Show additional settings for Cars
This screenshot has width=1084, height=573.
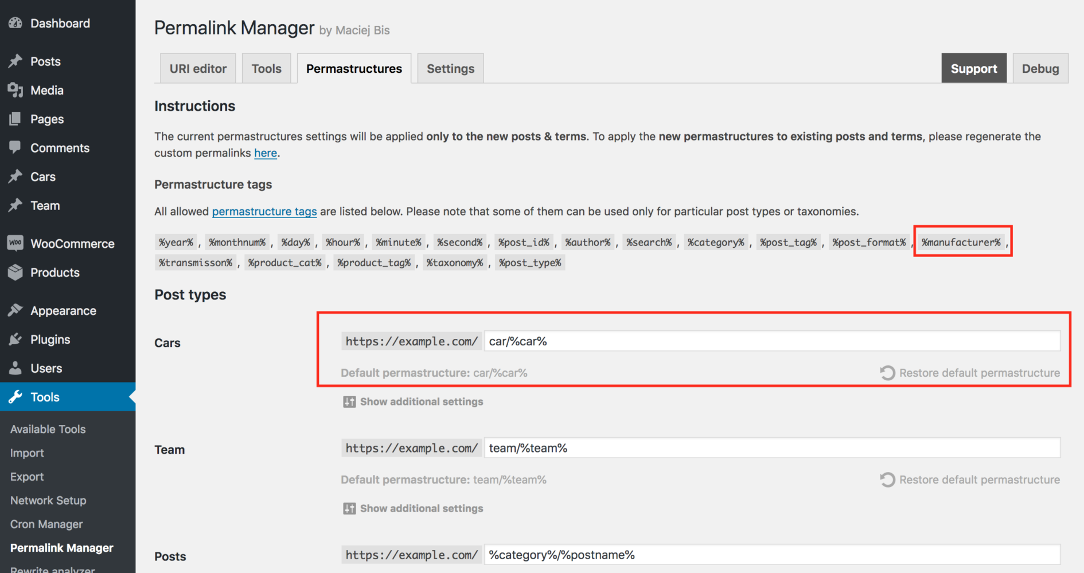tap(420, 402)
